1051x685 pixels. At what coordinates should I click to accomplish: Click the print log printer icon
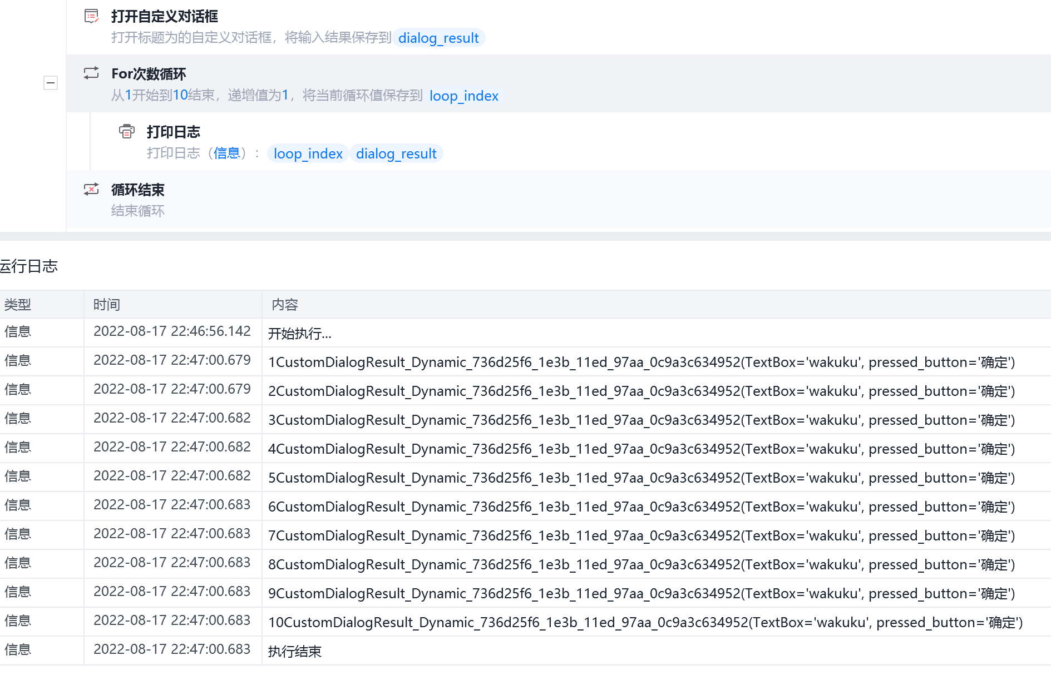(x=127, y=131)
